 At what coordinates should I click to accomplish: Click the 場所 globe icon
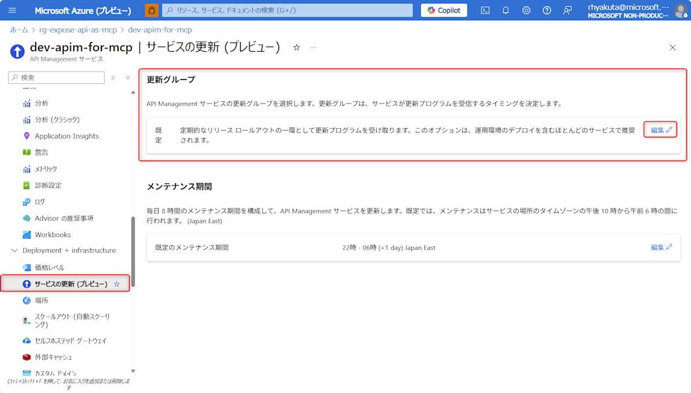pyautogui.click(x=26, y=300)
